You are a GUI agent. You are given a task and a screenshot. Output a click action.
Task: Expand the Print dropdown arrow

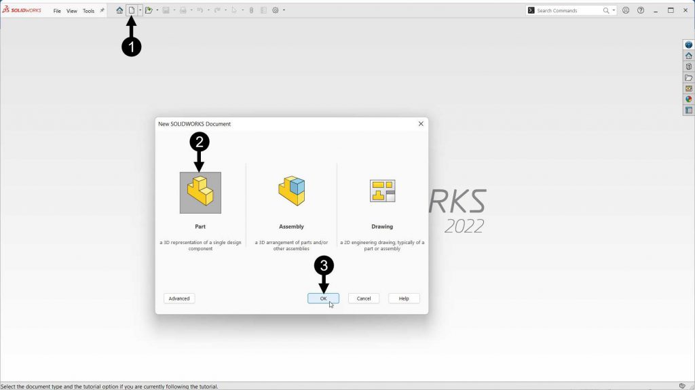click(191, 10)
